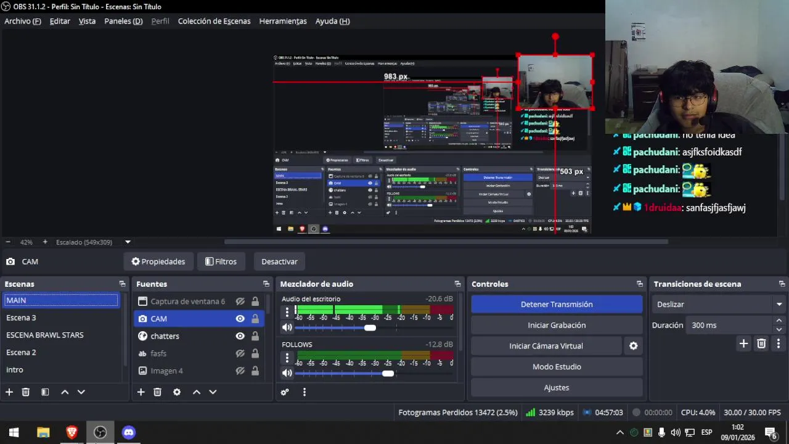Image resolution: width=789 pixels, height=444 pixels.
Task: Open source properties gear in Fuentes toolbar
Action: (x=177, y=392)
